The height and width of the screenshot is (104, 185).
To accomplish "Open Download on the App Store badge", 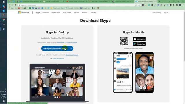I will click(x=139, y=39).
